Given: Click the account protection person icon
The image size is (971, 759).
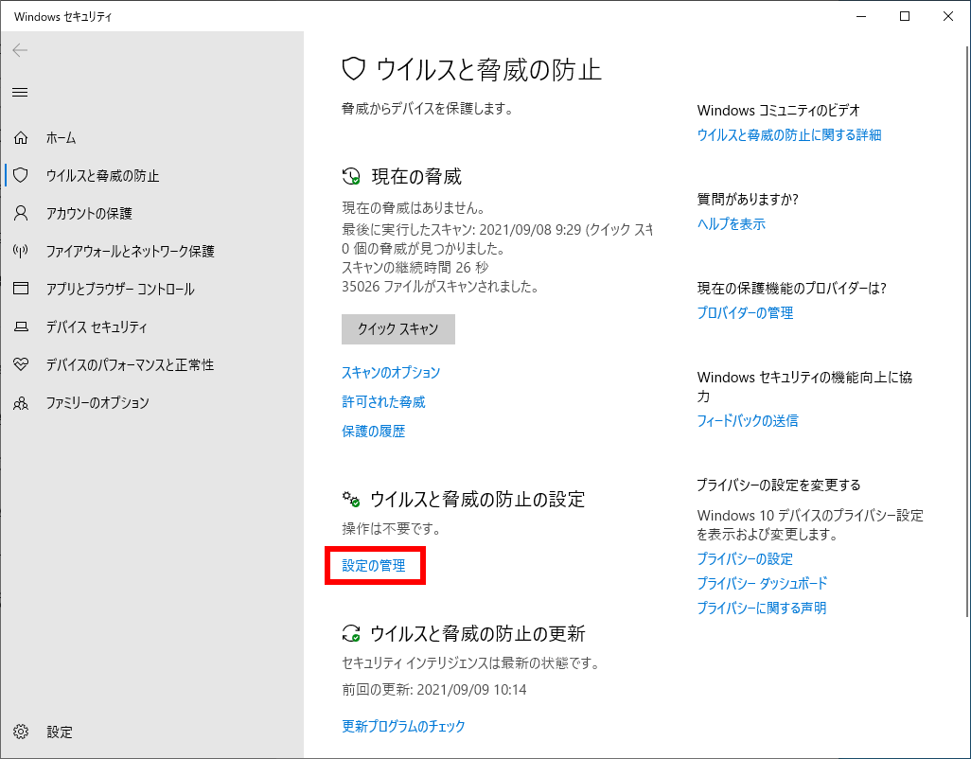Looking at the screenshot, I should pyautogui.click(x=21, y=213).
